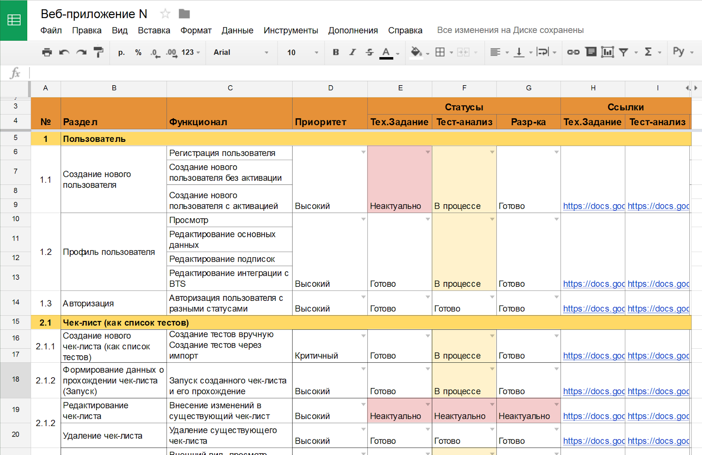Star the document Веб-приложение N
Image resolution: width=702 pixels, height=455 pixels.
[x=165, y=14]
